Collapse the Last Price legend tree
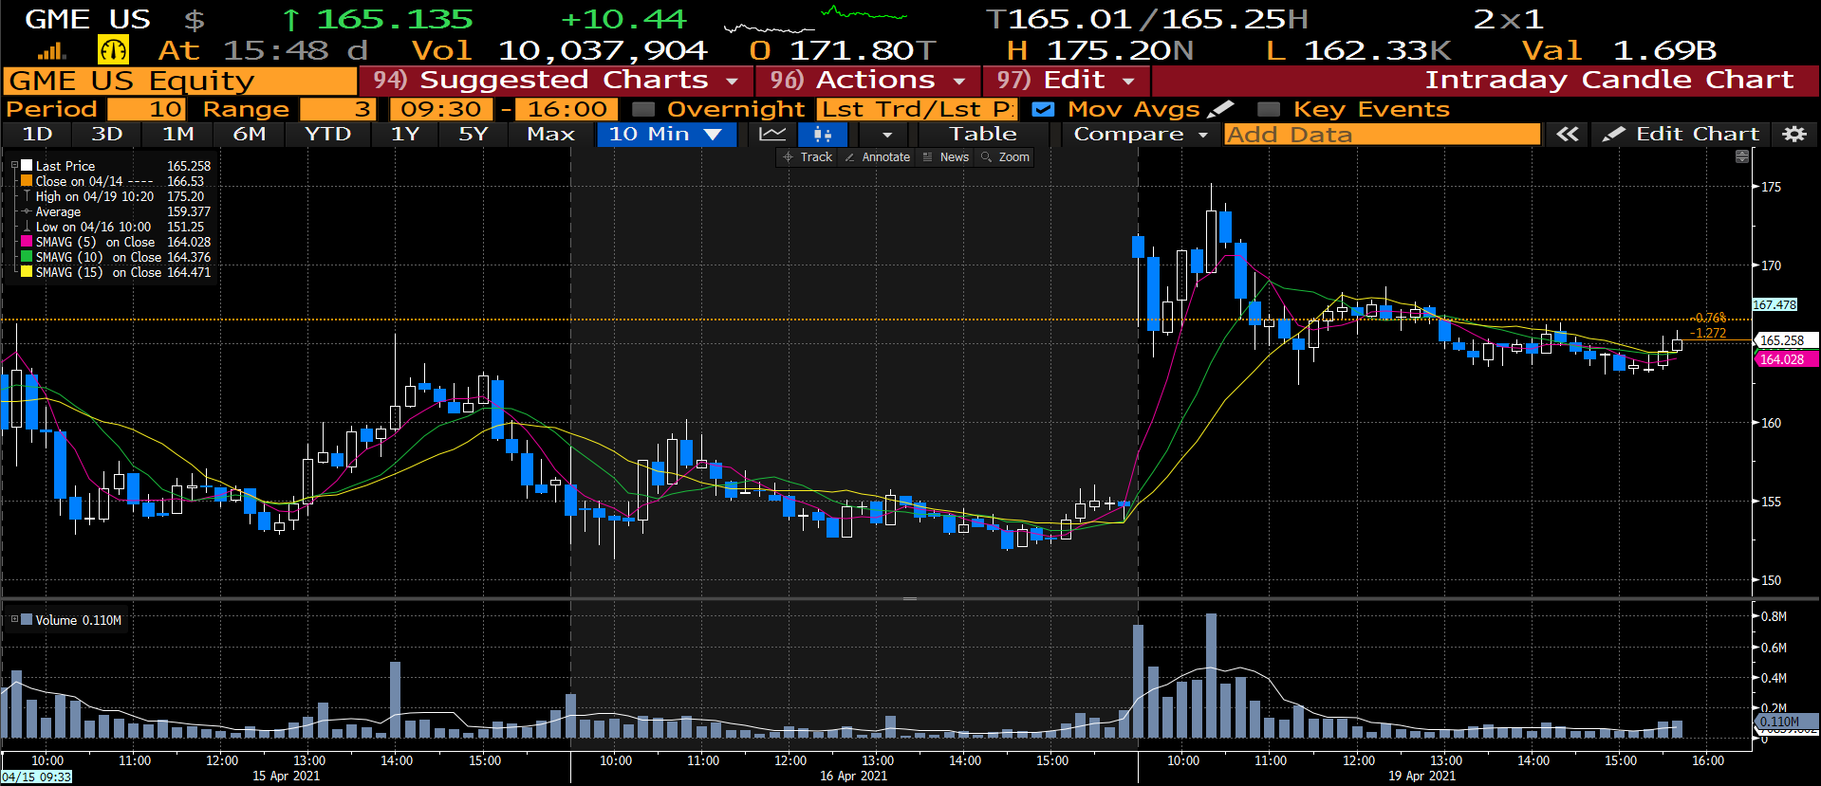The height and width of the screenshot is (786, 1821). (x=14, y=166)
